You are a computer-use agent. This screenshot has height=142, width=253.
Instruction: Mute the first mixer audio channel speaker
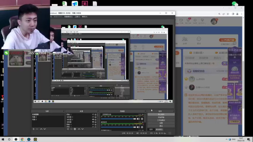click(138, 119)
